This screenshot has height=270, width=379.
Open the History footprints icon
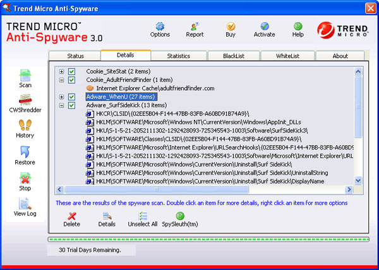click(25, 126)
